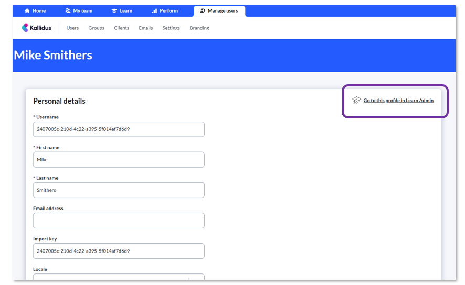Open the Users menu item
Screen dimensions: 465x285
(72, 28)
